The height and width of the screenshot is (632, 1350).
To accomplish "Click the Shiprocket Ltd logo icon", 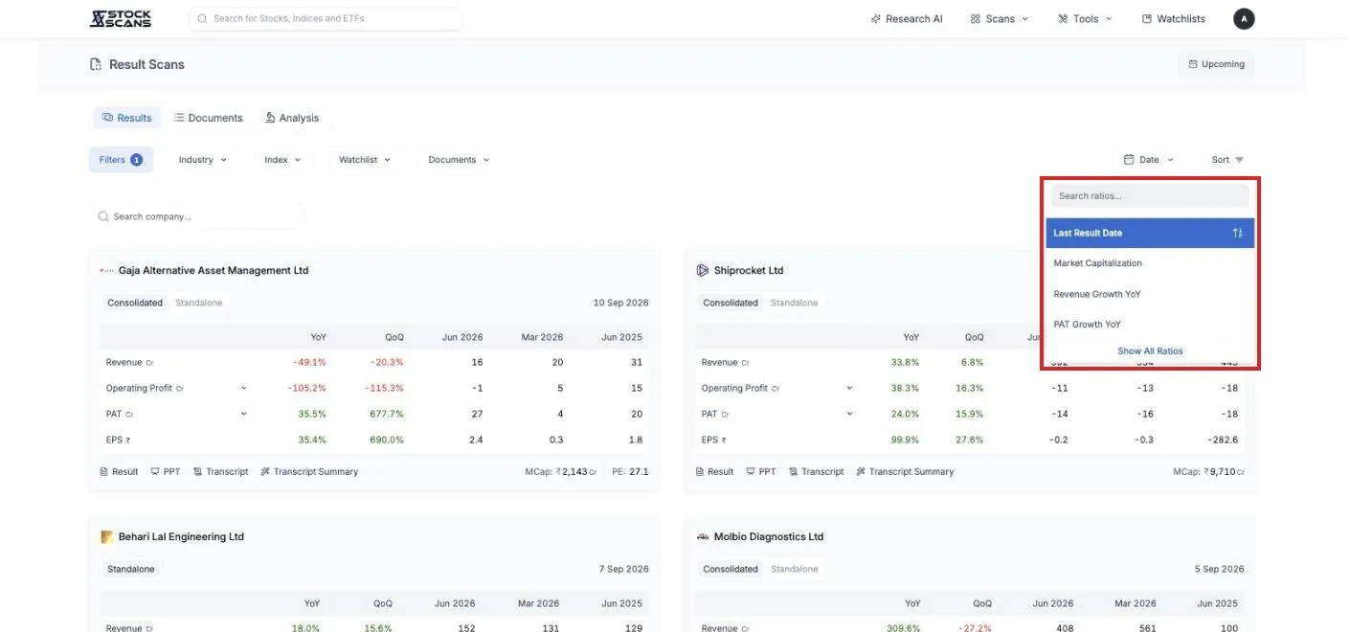I will click(x=703, y=271).
